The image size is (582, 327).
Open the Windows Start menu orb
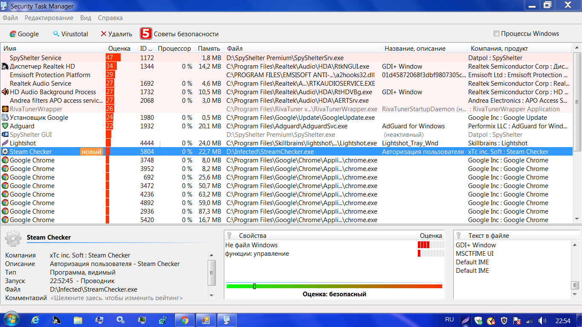(x=12, y=319)
